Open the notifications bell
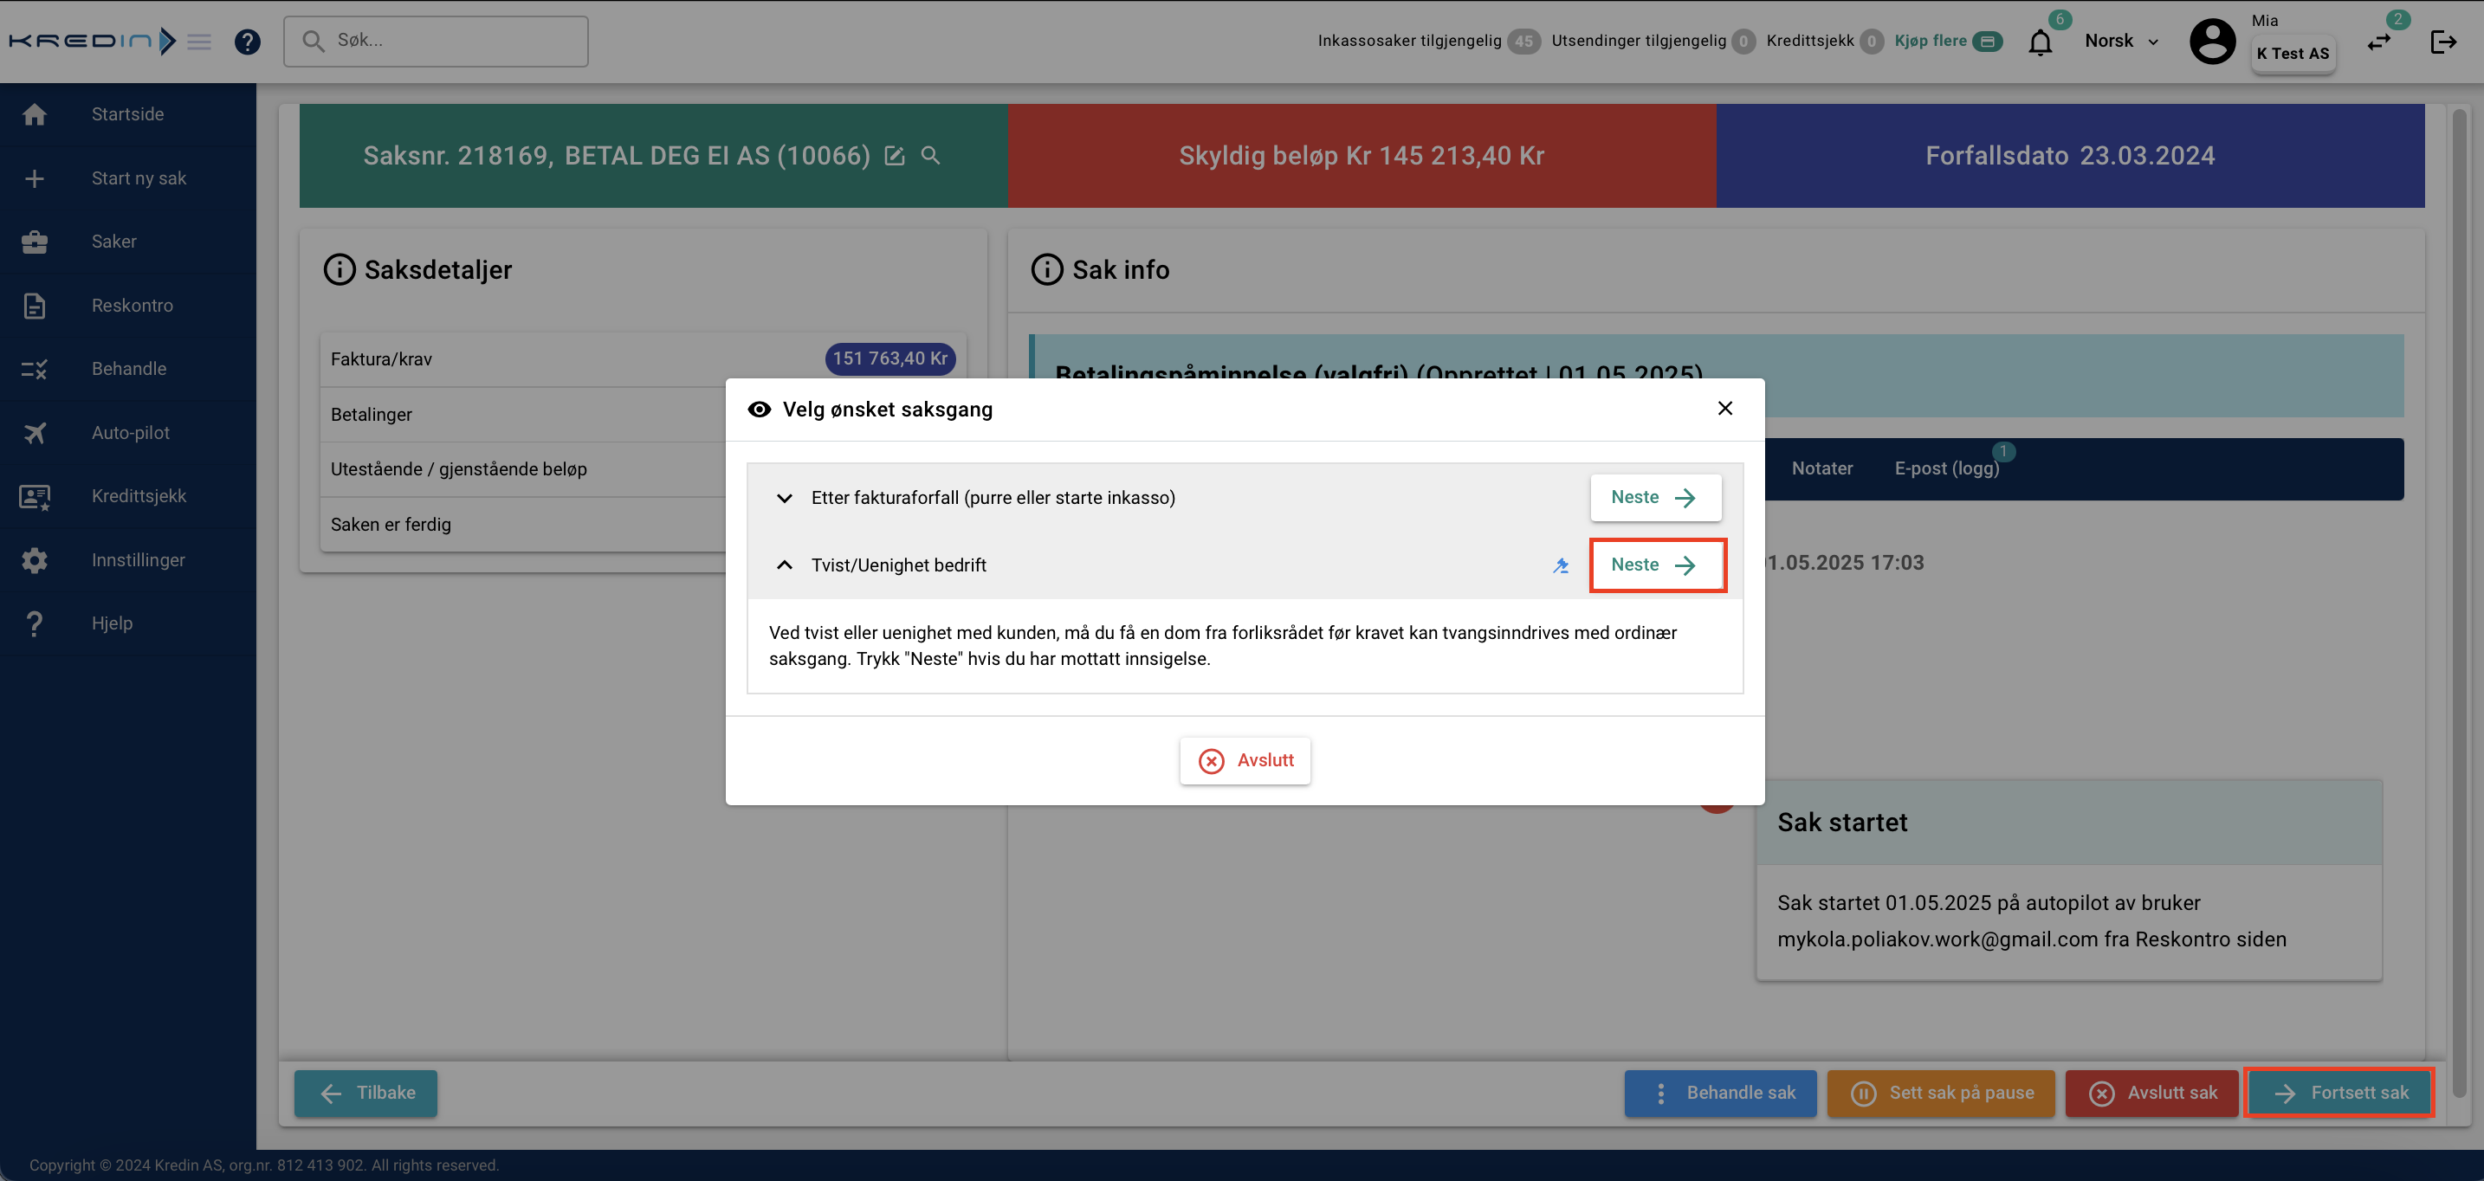 (2040, 42)
